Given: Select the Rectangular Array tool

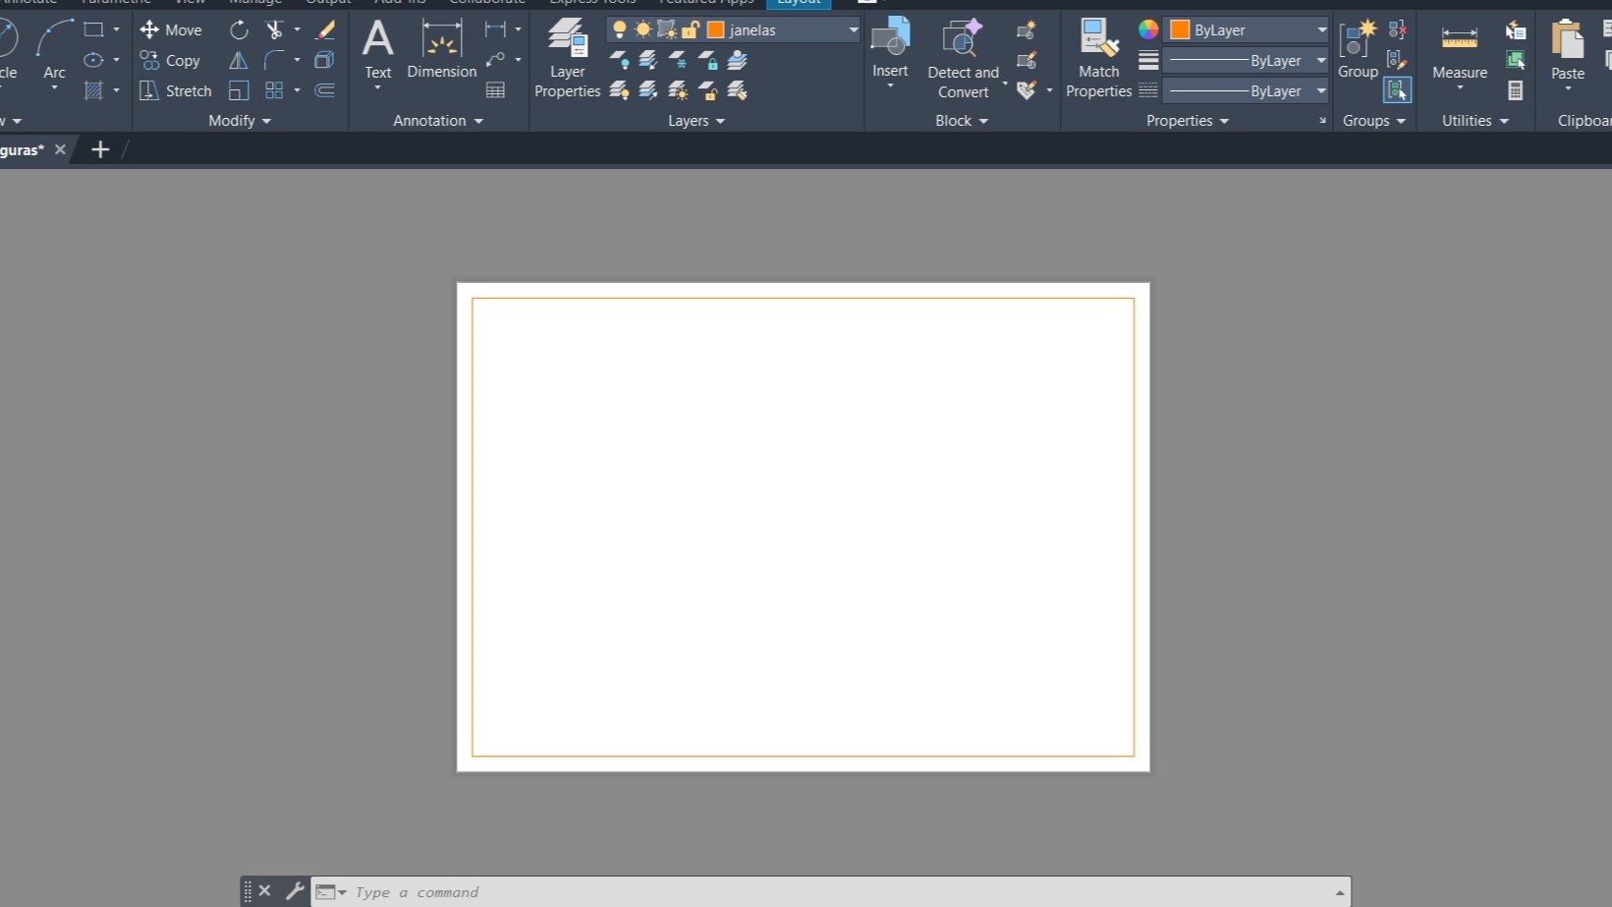Looking at the screenshot, I should pos(275,90).
